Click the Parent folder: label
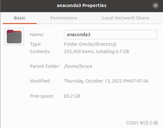Image resolution: width=163 pixels, height=128 pixels. pos(45,66)
